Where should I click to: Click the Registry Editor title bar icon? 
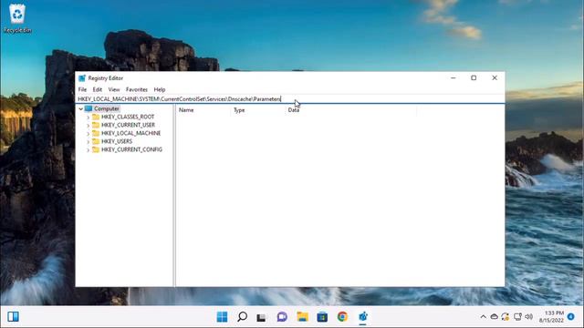tap(82, 78)
